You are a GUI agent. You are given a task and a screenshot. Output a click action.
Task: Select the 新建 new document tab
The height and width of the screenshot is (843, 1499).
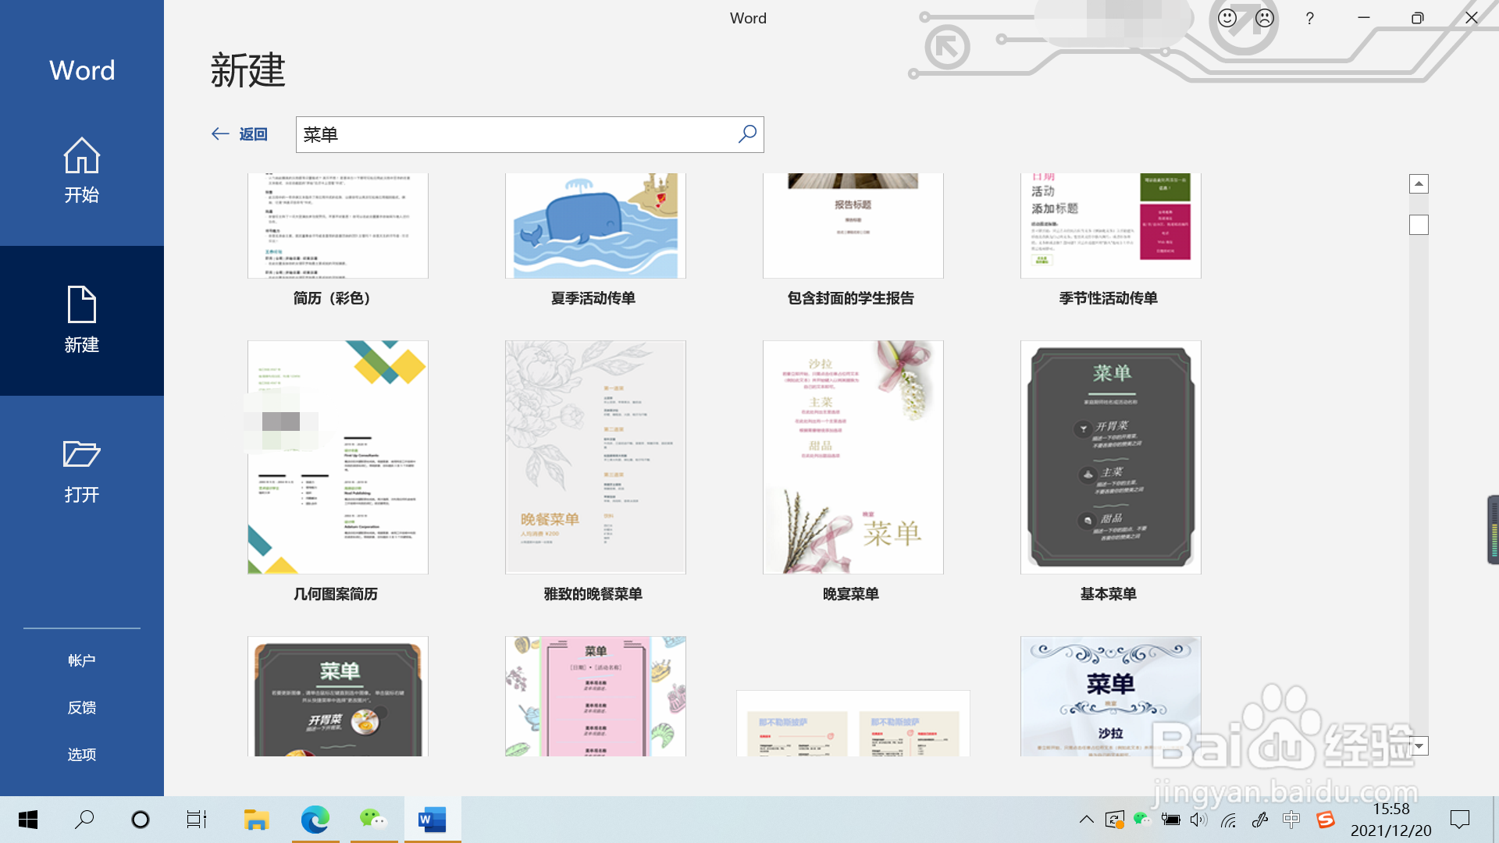pos(82,320)
